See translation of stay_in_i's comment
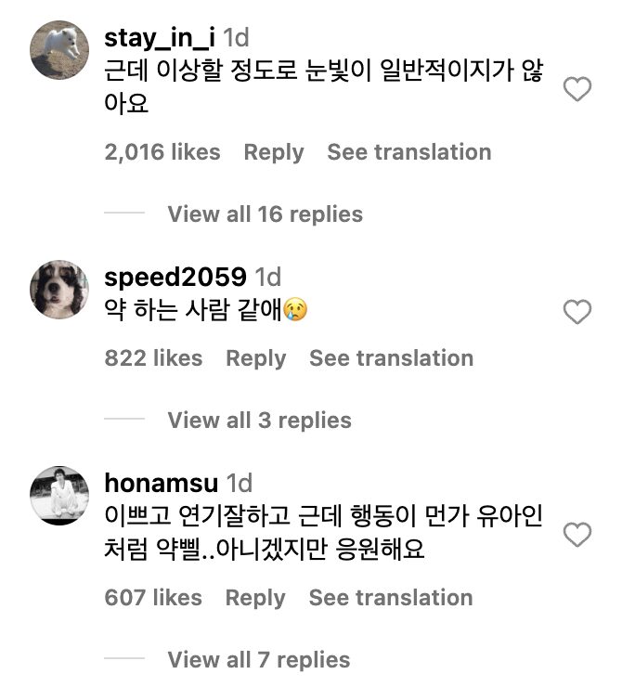This screenshot has width=622, height=700. pyautogui.click(x=408, y=152)
